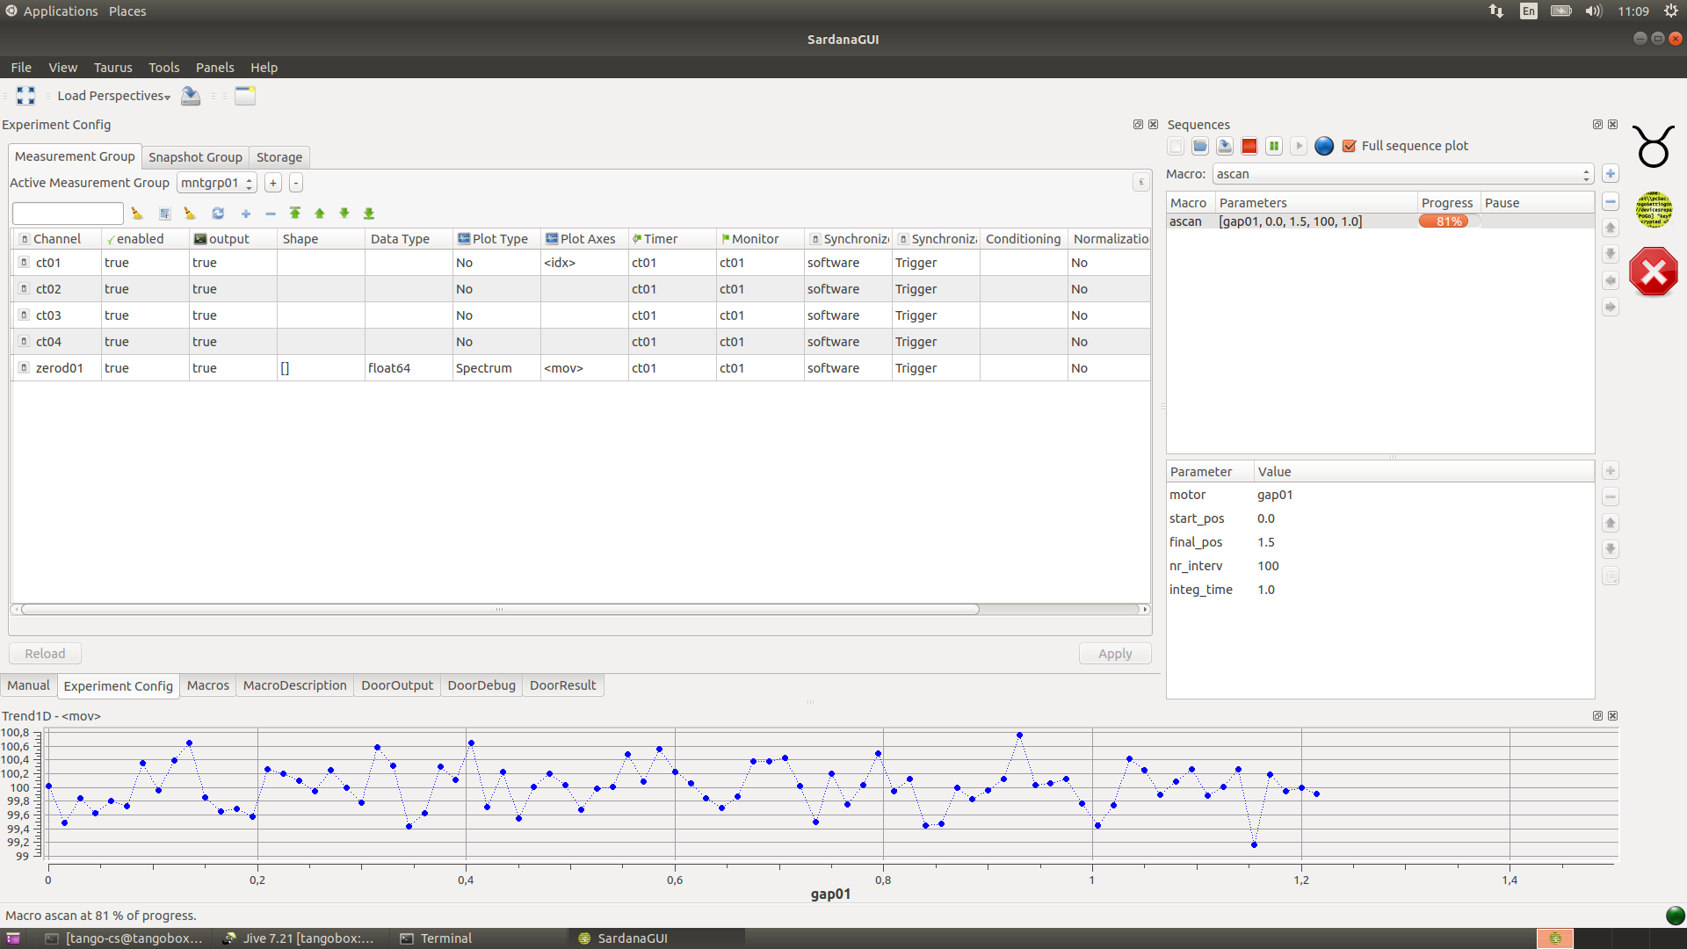The width and height of the screenshot is (1687, 949).
Task: Click the list icon in channel toolbar
Action: 164,214
